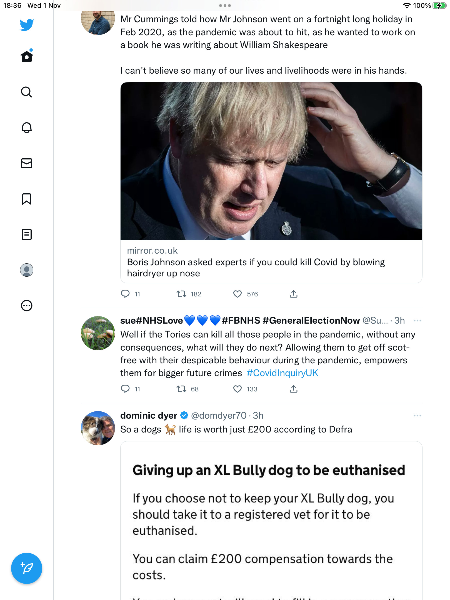Open Profile icon in sidebar
The image size is (450, 600).
click(x=27, y=270)
